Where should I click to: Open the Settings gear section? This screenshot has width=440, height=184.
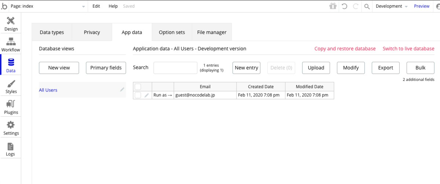click(11, 128)
